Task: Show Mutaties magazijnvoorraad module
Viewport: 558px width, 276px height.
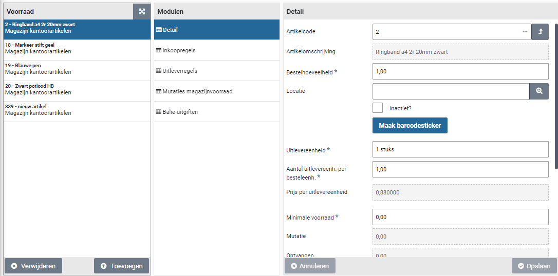Action: coord(216,91)
